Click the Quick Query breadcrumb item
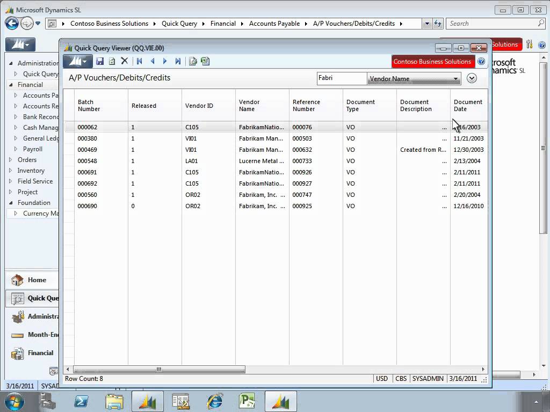The width and height of the screenshot is (550, 412). [179, 24]
